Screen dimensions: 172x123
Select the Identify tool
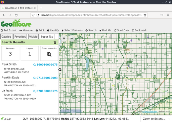[x=53, y=30]
